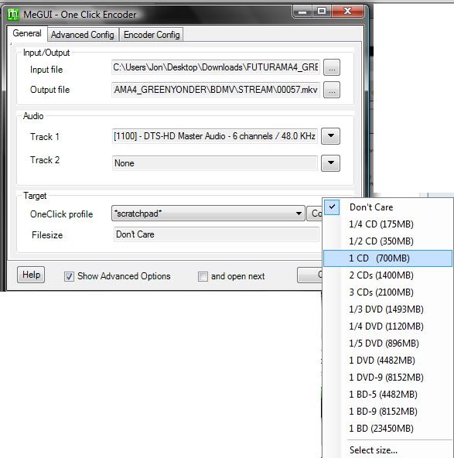The width and height of the screenshot is (454, 458).
Task: Open the Encoder Config tab
Action: [152, 35]
